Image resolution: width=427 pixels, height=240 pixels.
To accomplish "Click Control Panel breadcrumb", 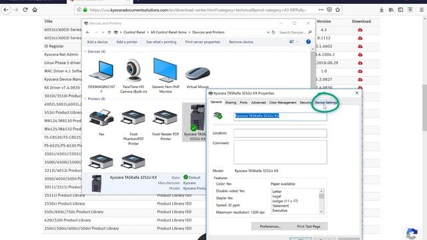I will pyautogui.click(x=134, y=32).
